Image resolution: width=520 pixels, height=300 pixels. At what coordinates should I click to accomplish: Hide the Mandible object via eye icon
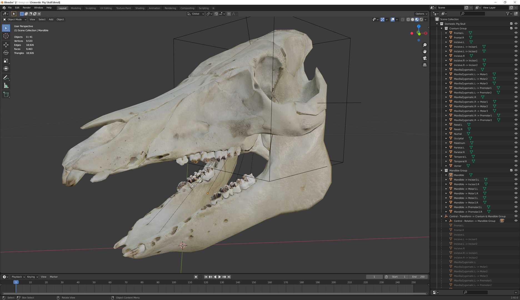tap(516, 175)
